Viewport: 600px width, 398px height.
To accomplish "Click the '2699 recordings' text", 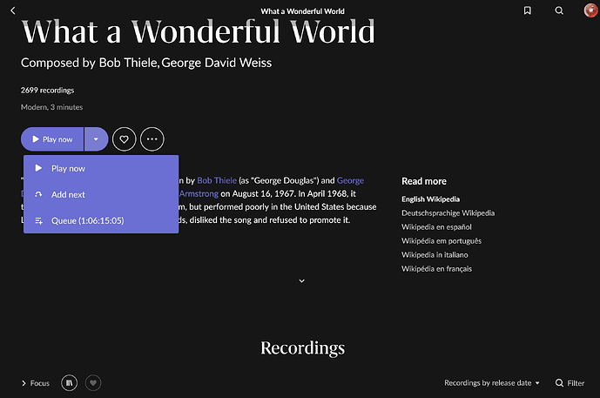I will (x=47, y=91).
